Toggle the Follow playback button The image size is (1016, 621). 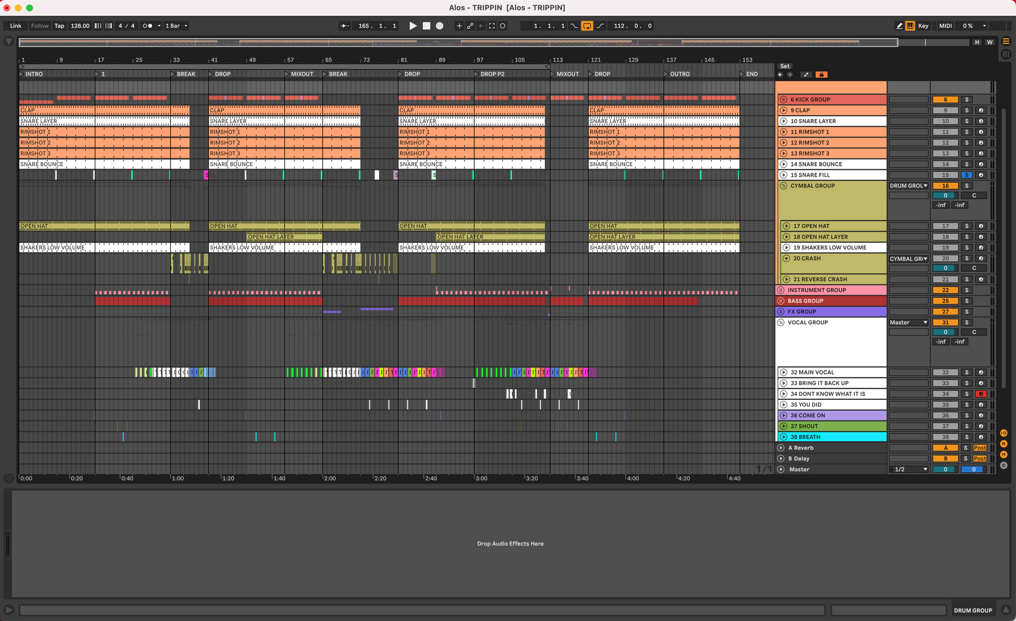[x=40, y=26]
